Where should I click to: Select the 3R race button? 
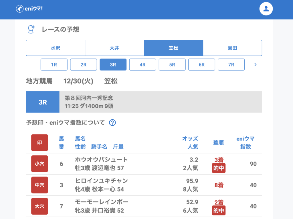(113, 65)
